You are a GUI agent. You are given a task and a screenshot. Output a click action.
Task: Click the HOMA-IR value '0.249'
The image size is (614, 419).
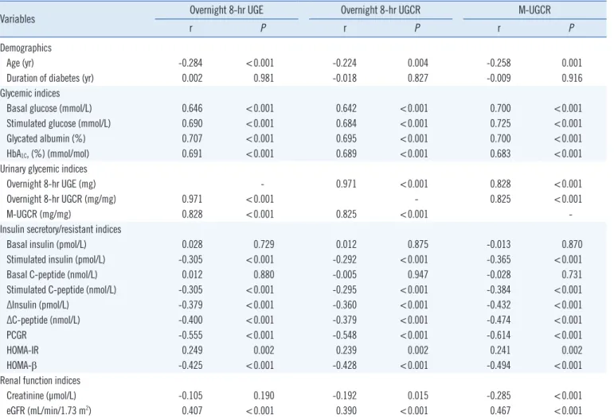192,351
